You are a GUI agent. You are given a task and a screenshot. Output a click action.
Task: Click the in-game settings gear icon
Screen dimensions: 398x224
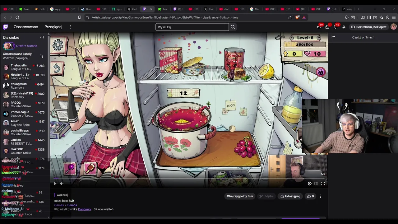pyautogui.click(x=58, y=45)
